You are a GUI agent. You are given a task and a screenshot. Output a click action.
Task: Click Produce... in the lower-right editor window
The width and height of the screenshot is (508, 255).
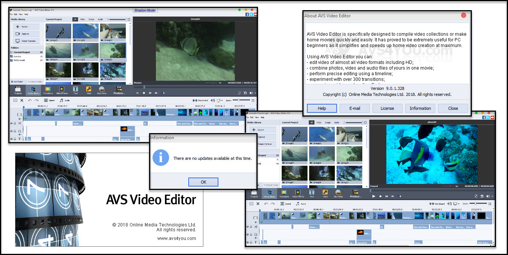(x=355, y=193)
